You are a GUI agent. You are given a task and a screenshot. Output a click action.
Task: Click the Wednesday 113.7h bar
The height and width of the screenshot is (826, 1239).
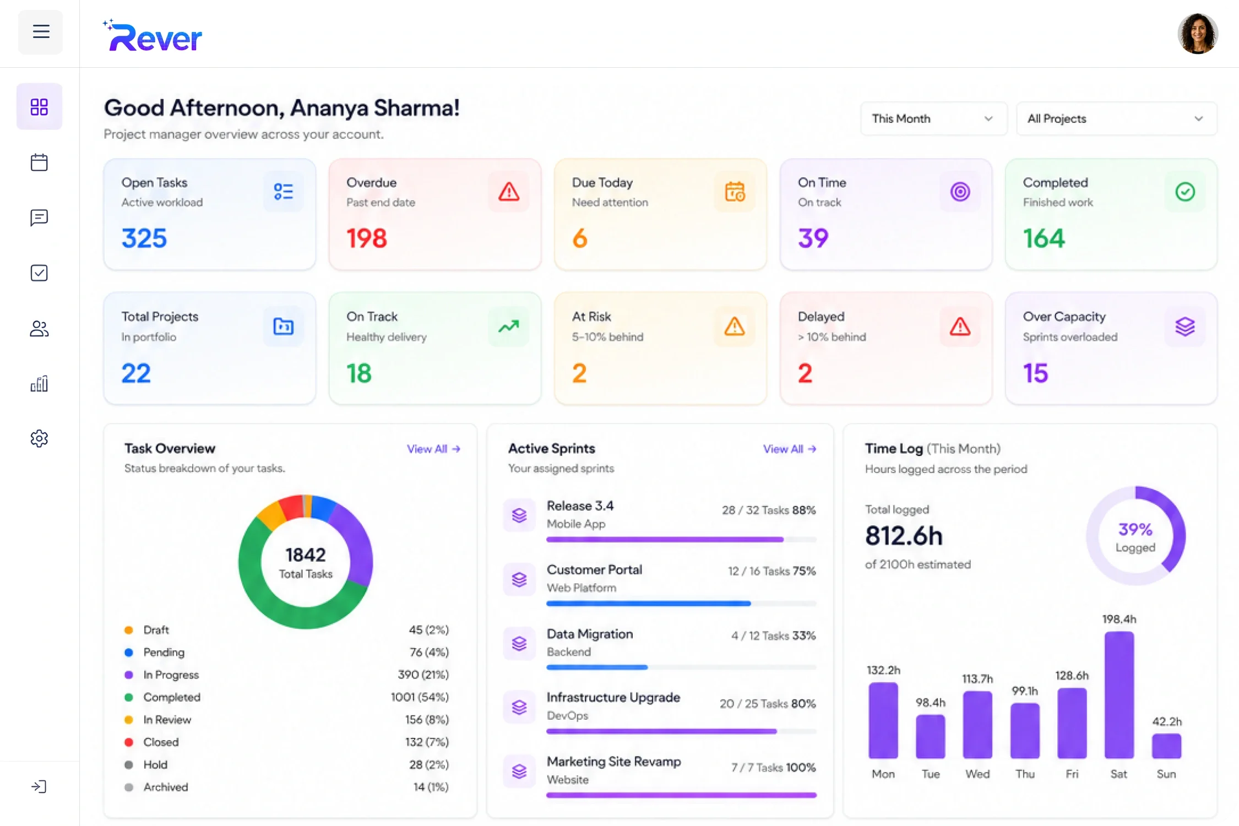pos(977,725)
